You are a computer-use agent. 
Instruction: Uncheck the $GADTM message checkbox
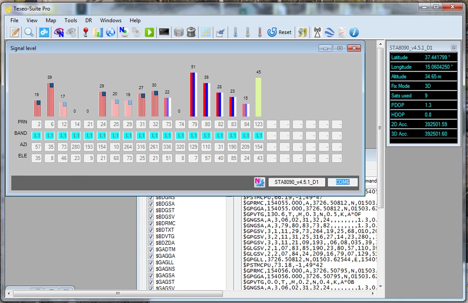(x=151, y=249)
